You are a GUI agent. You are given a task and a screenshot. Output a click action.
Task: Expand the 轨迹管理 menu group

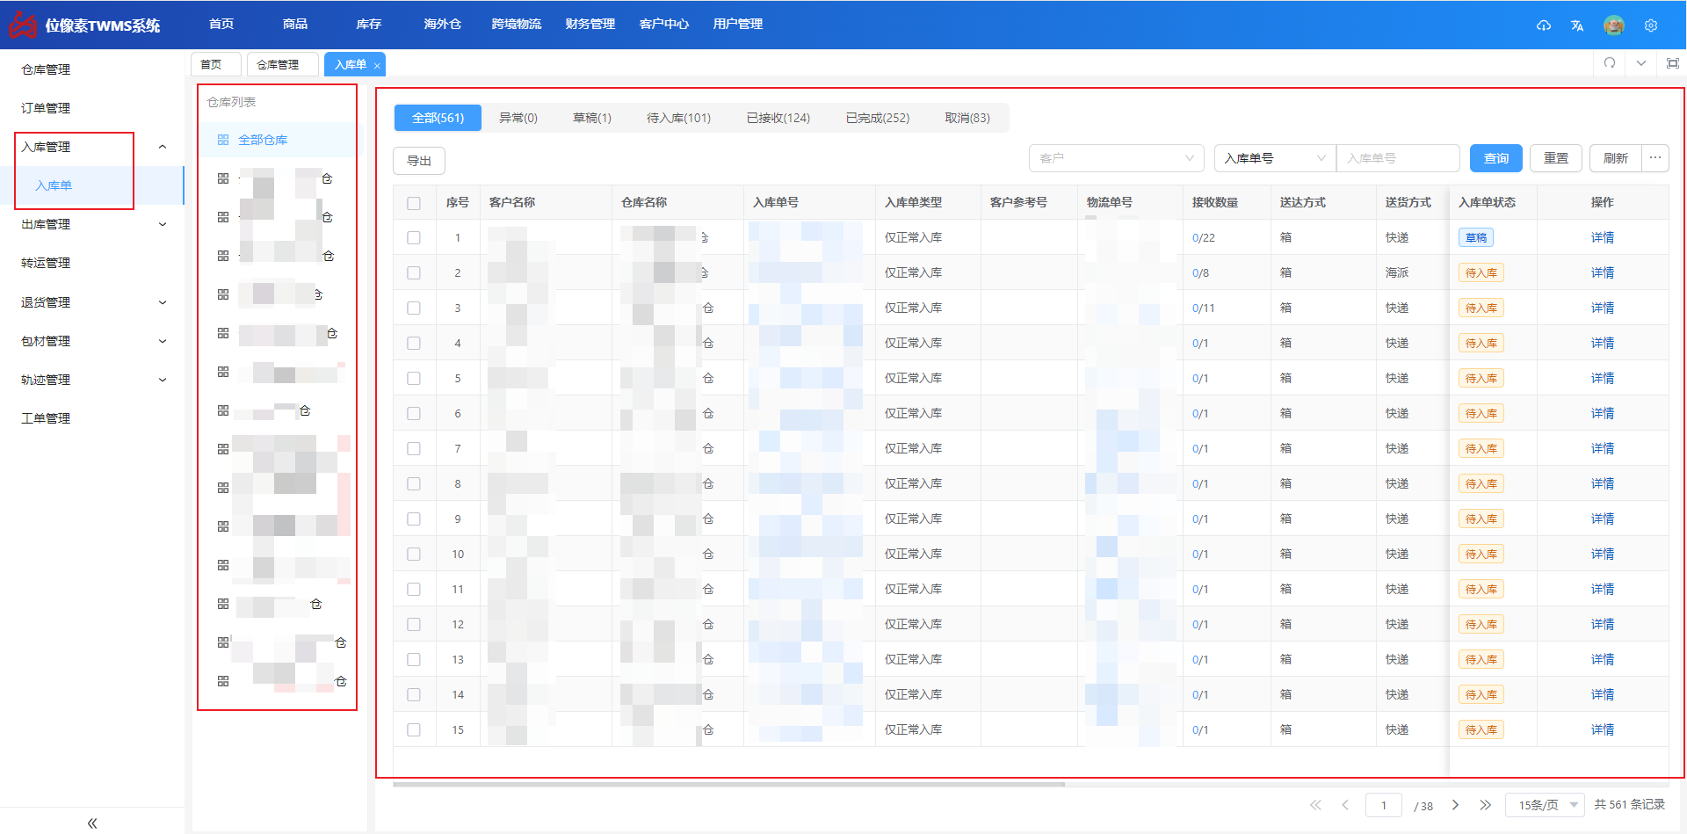163,380
